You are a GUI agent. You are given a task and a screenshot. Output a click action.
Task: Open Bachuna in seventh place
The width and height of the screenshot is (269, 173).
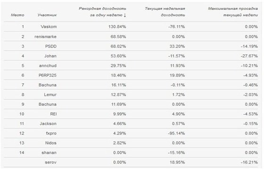48,85
